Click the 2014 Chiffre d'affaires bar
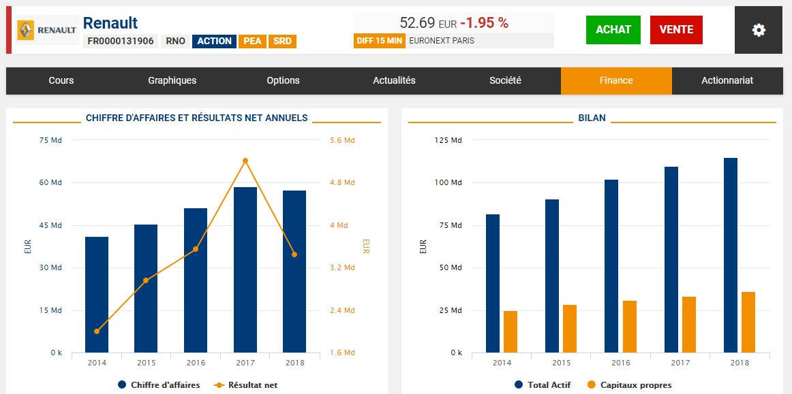The width and height of the screenshot is (792, 394). (x=97, y=295)
